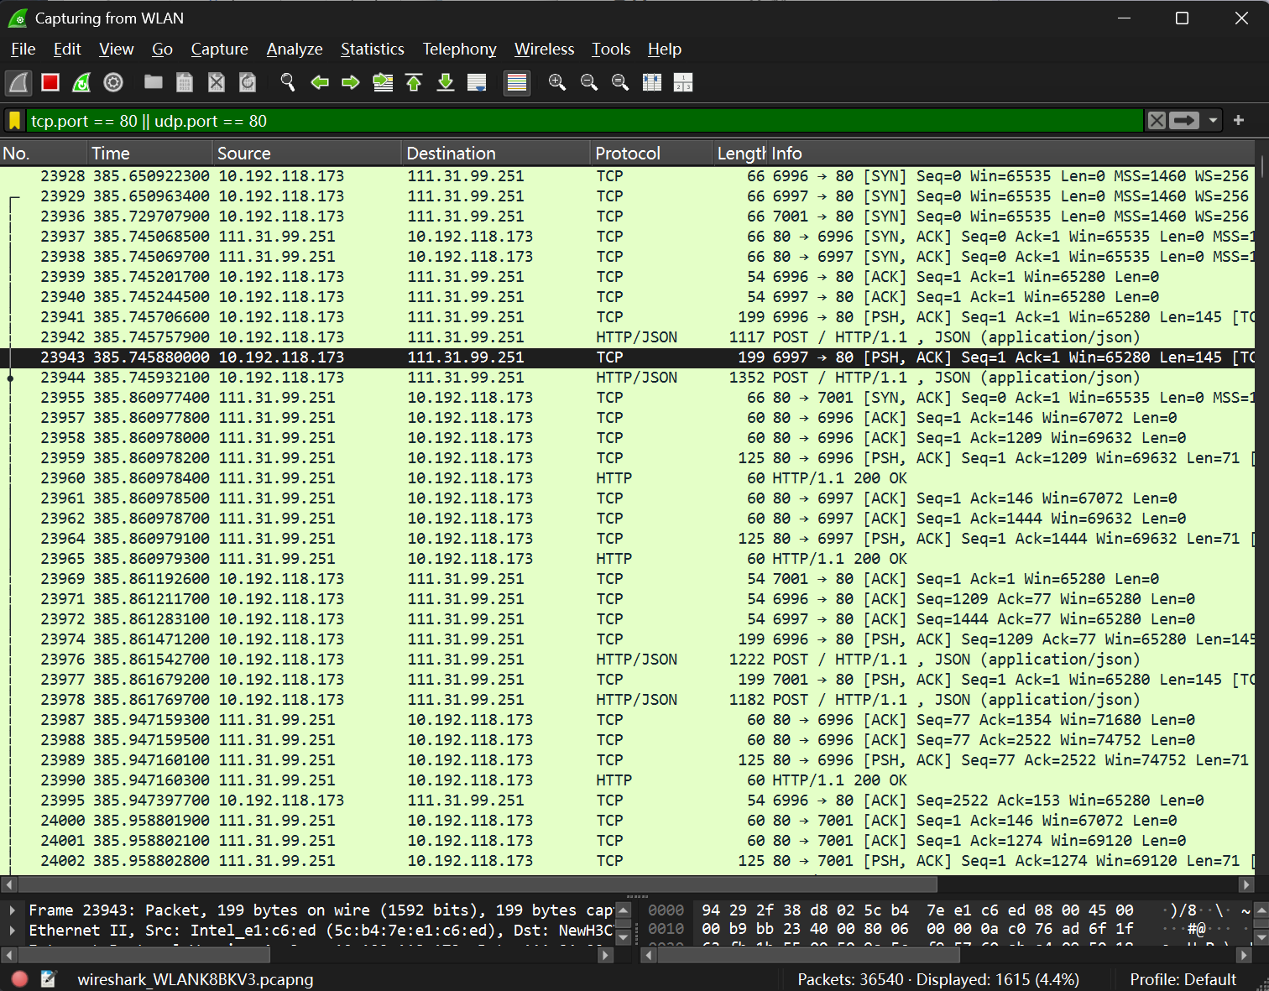Open the display filter history dropdown
The width and height of the screenshot is (1269, 991).
(1213, 121)
